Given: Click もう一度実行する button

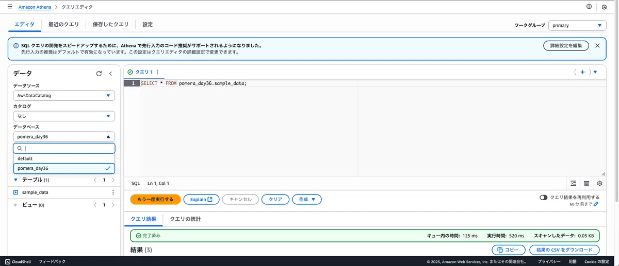Looking at the screenshot, I should (155, 199).
